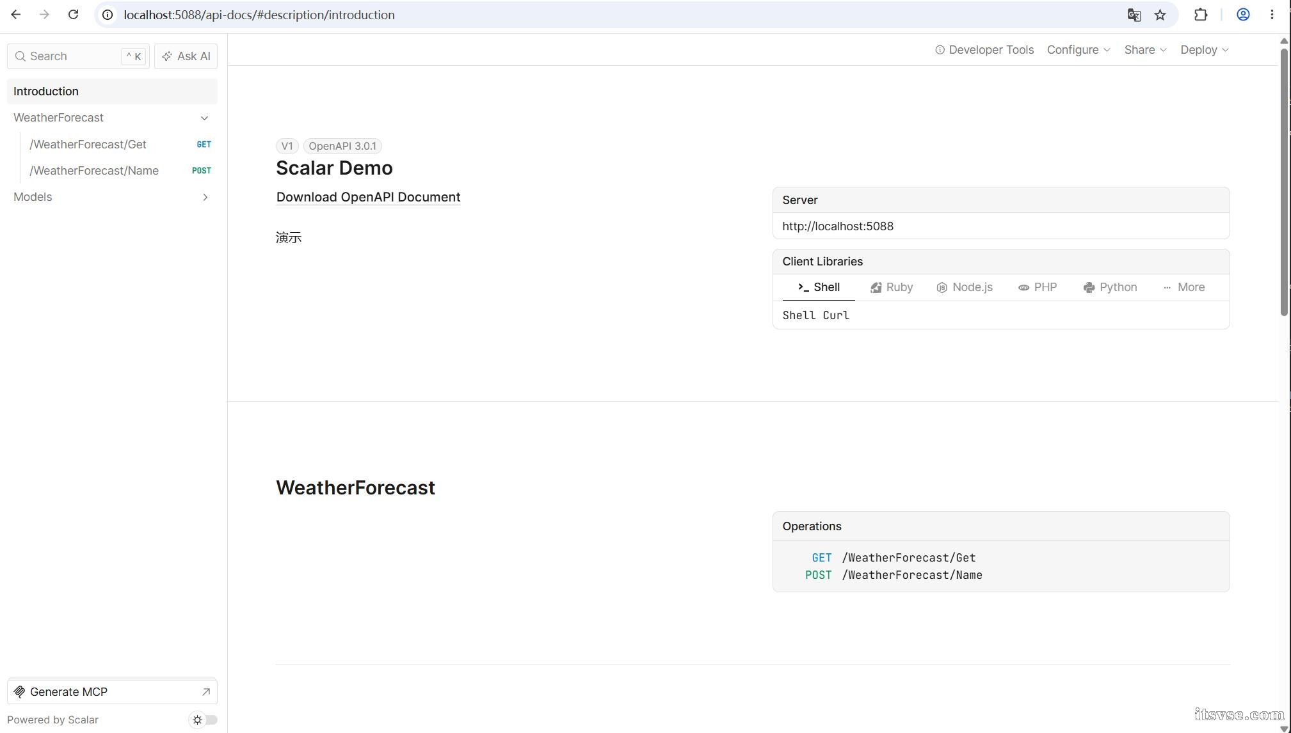
Task: Open the translate page icon
Action: [1134, 15]
